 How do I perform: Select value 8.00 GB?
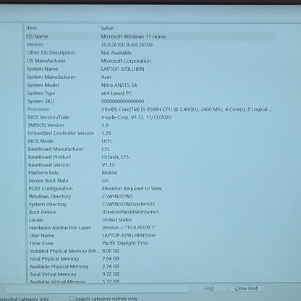pos(111,251)
